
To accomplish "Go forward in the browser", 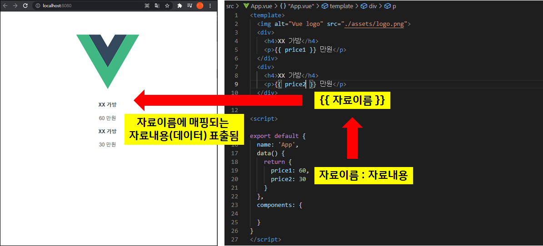I will [15, 6].
